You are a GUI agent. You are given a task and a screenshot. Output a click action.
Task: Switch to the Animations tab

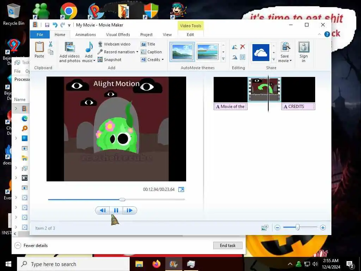click(x=86, y=35)
